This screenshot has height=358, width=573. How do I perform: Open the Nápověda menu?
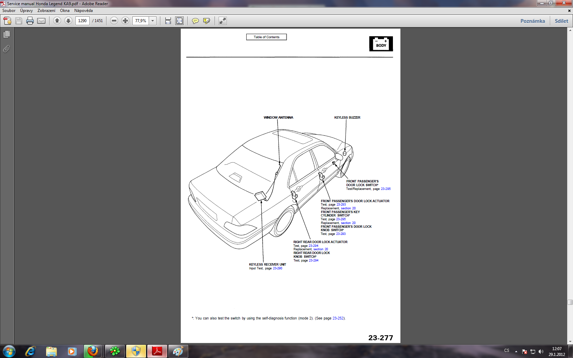coord(84,11)
